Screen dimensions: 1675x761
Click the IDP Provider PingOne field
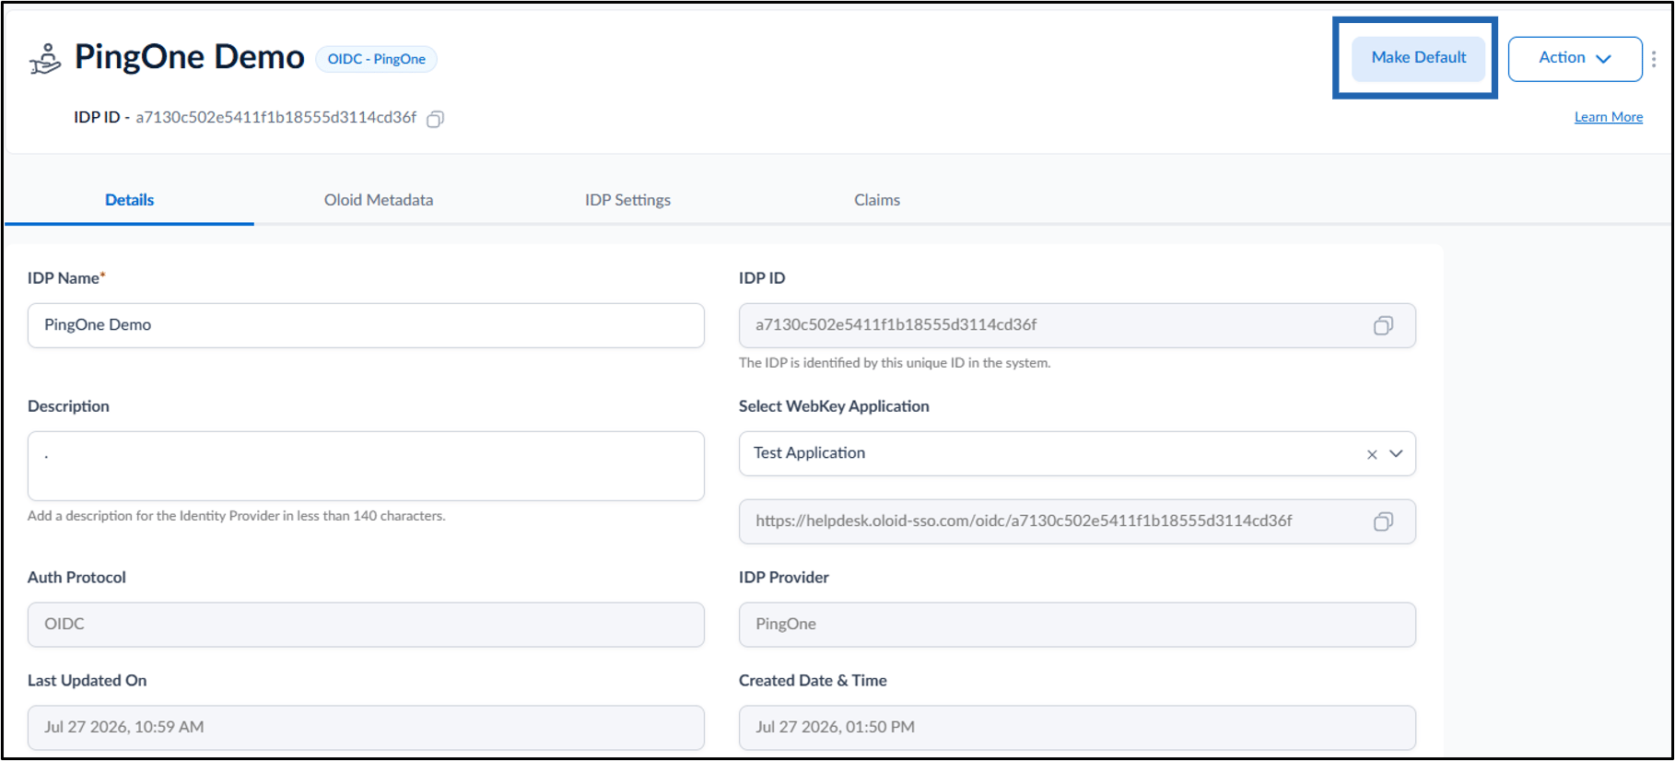click(x=1077, y=625)
